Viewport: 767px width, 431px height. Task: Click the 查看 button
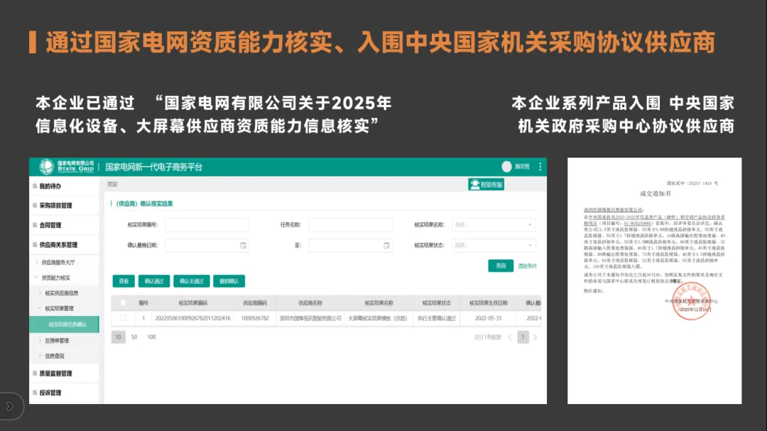pos(124,280)
